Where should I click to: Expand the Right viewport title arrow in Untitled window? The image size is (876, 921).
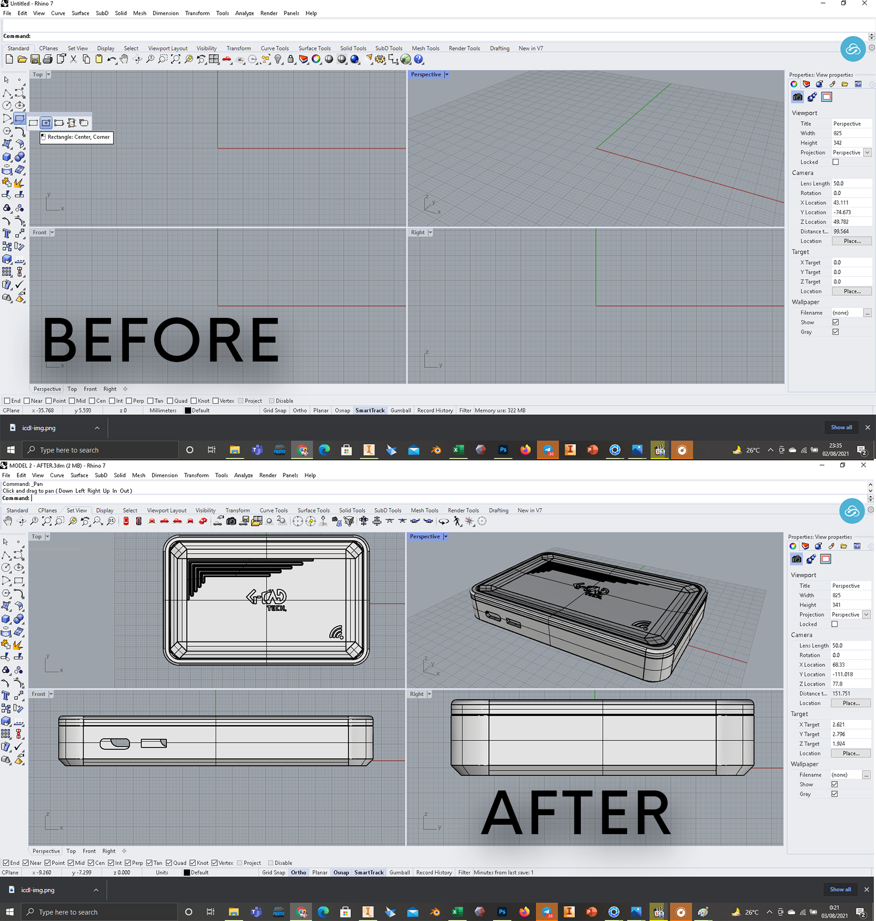click(x=430, y=232)
